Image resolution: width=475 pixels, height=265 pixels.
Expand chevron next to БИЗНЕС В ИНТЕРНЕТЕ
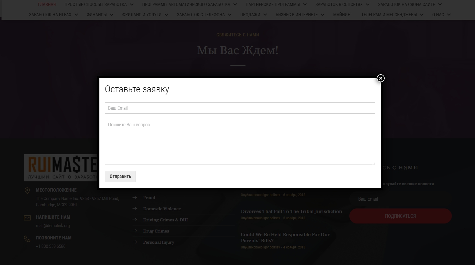(322, 14)
